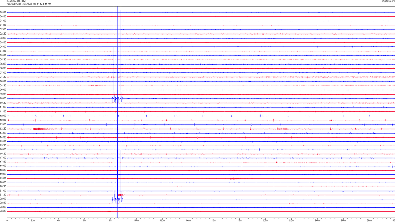
Task: Click the blue spike at end of 18:00 trace
Action: tap(392, 166)
